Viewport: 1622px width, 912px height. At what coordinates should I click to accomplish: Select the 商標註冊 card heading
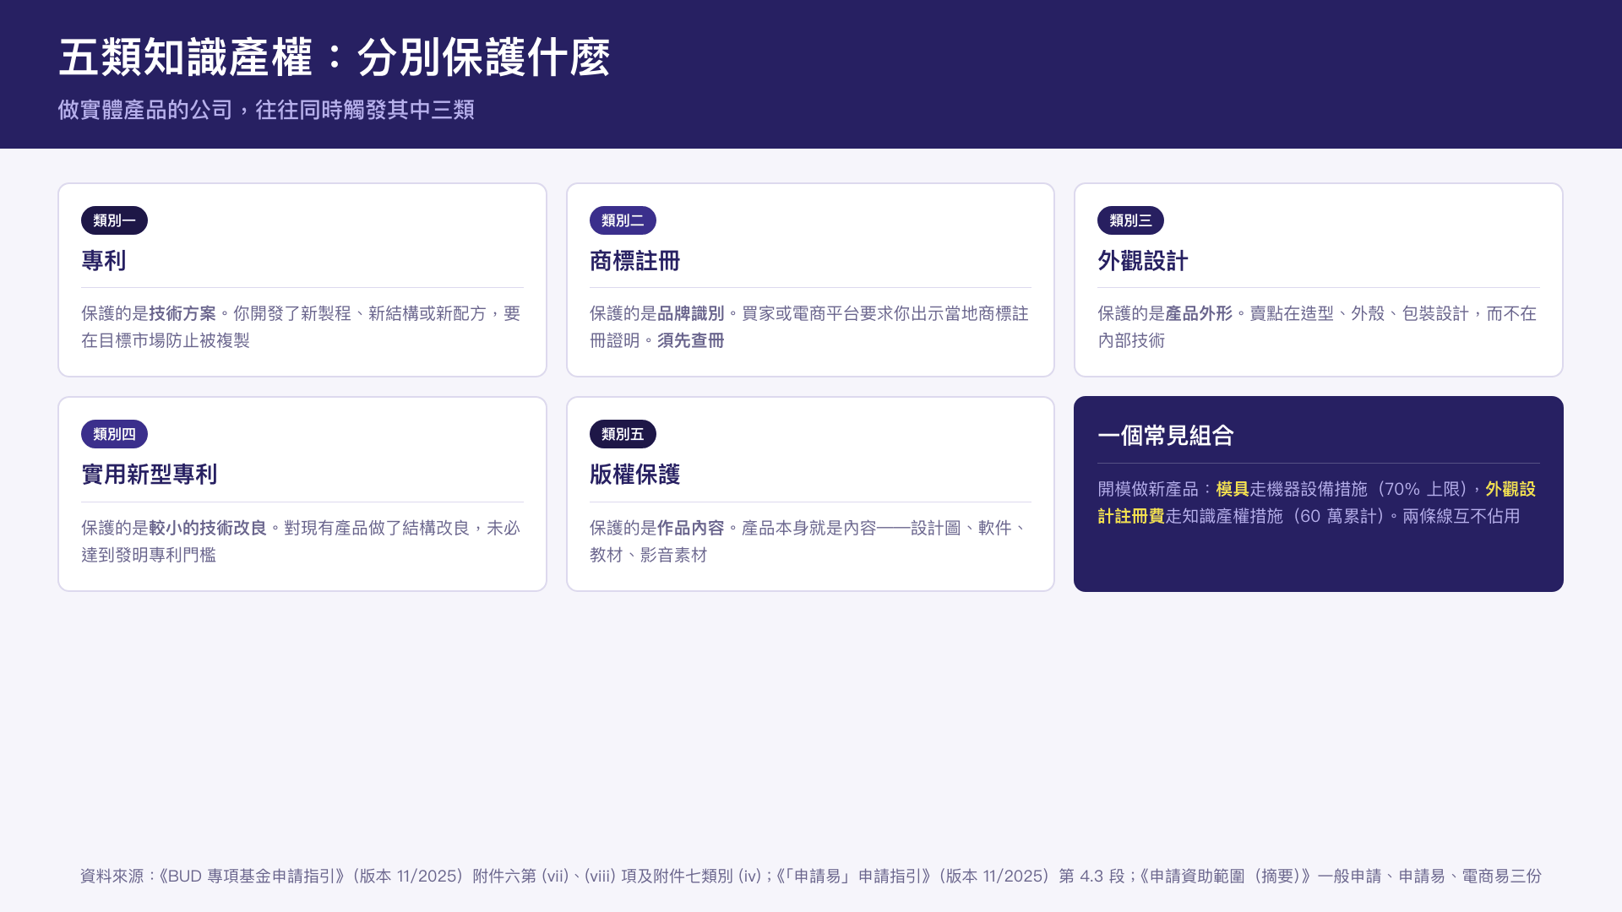tap(634, 261)
